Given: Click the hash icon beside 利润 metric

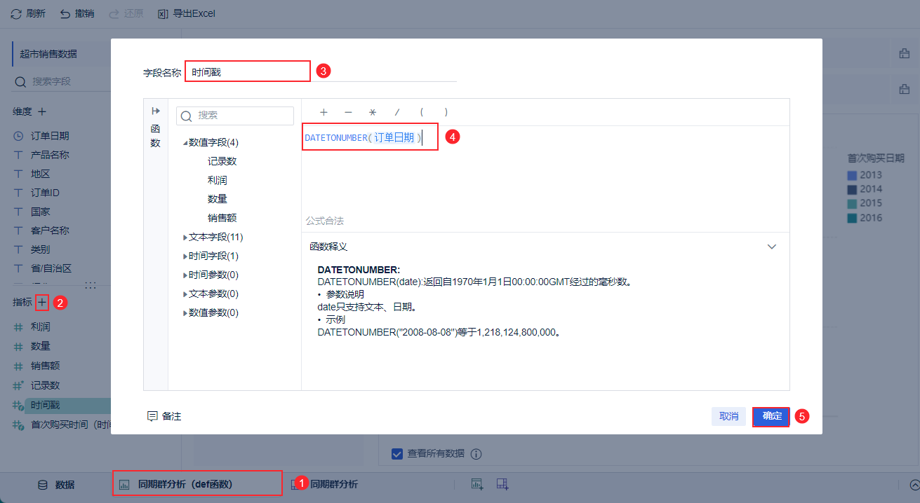Looking at the screenshot, I should click(x=19, y=327).
